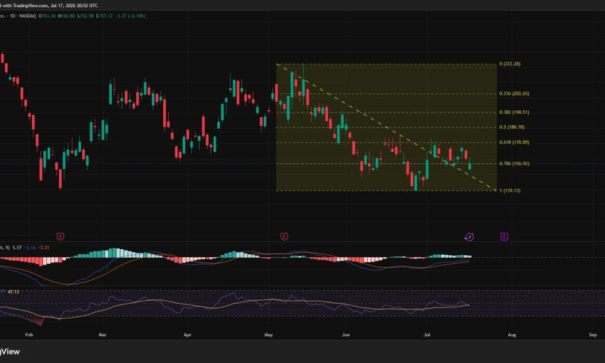Viewport: 605px width, 363px height.
Task: Click the change value −3.37 (−2.10%)
Action: click(x=131, y=16)
